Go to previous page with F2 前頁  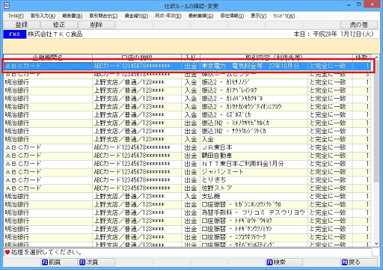coord(59,263)
